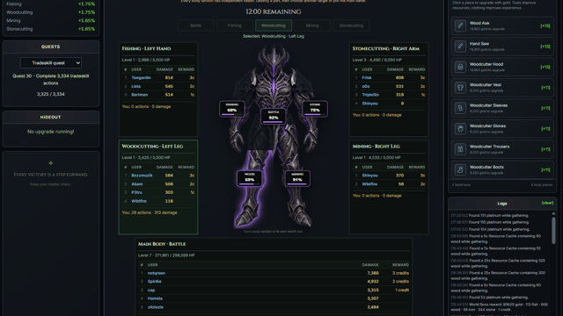Image resolution: width=563 pixels, height=316 pixels.
Task: Click user Lista in Fishing leaderboard
Action: click(x=135, y=86)
